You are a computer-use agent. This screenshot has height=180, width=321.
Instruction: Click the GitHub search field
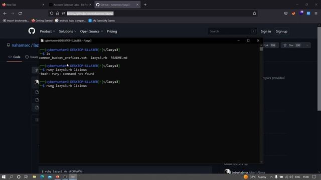232,31
